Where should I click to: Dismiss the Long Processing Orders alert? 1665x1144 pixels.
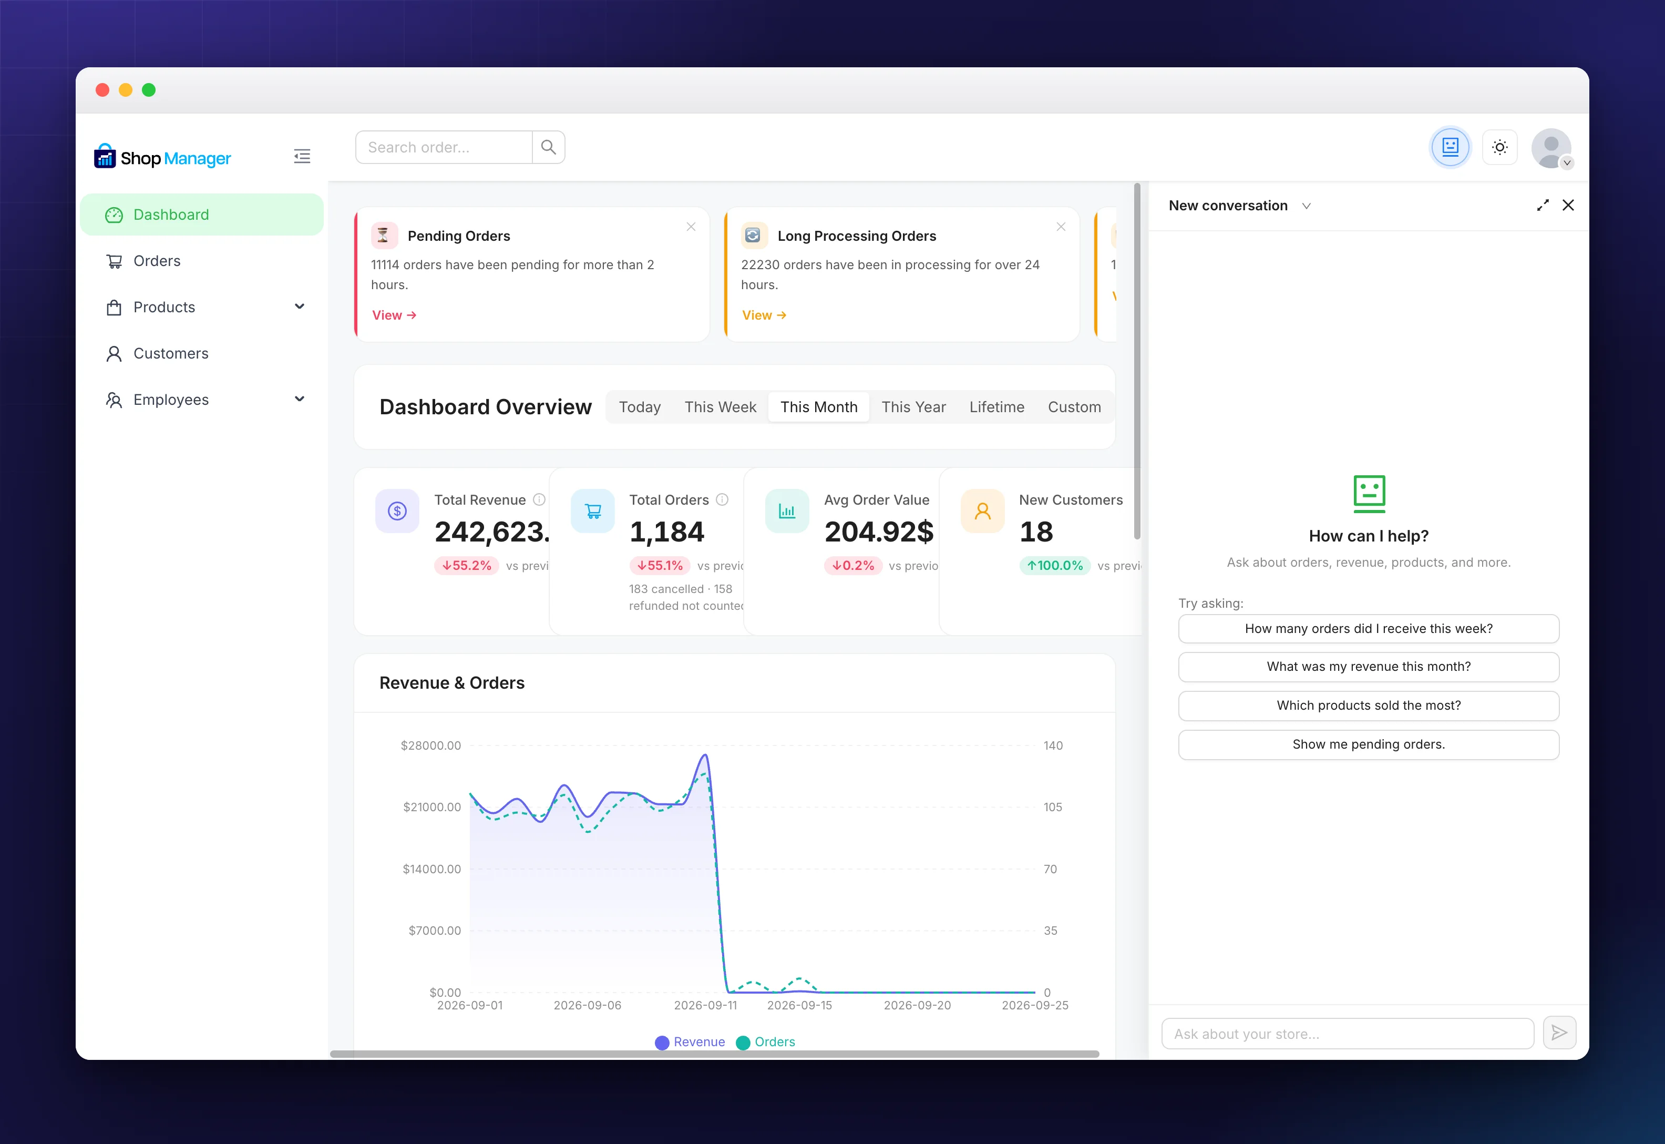pos(1061,227)
